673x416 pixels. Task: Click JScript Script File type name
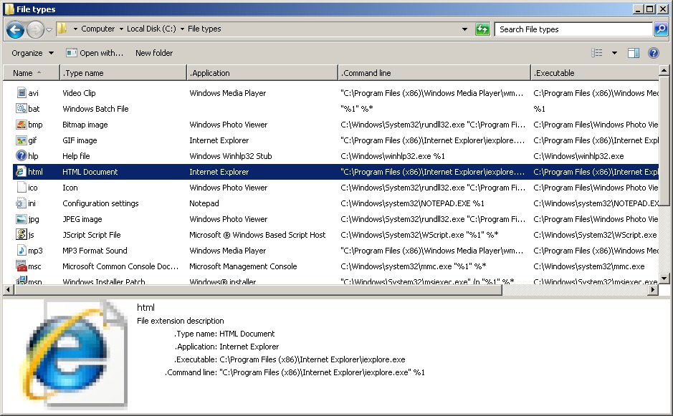92,235
